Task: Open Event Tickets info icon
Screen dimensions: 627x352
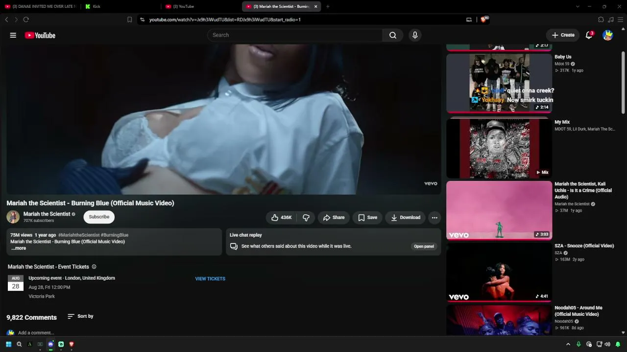Action: (x=94, y=267)
